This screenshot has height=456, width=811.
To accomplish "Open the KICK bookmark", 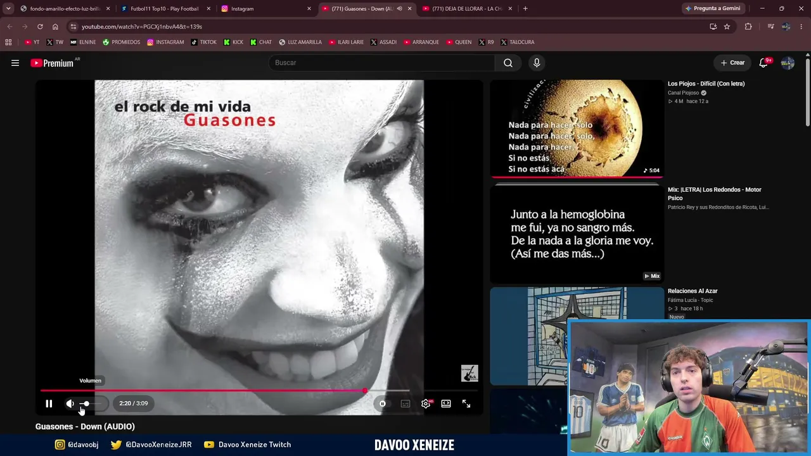I will 233,42.
